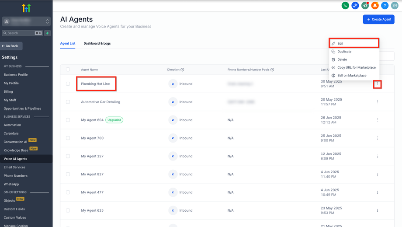Click the green phone dialer icon

pos(345,6)
